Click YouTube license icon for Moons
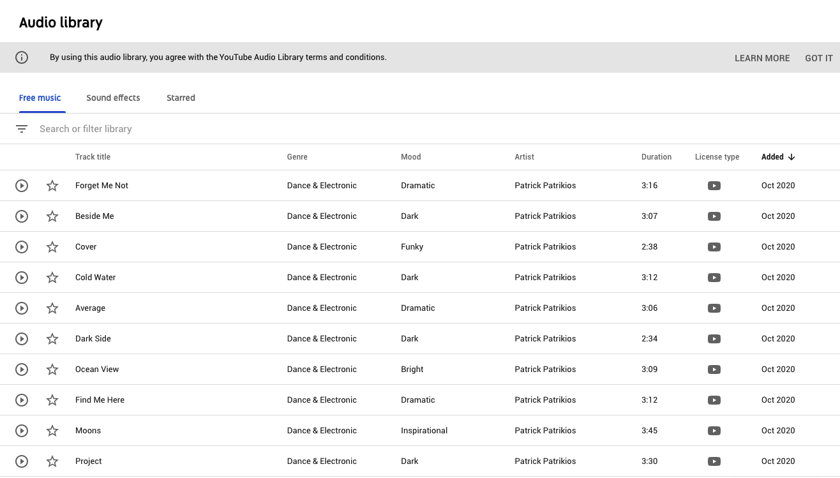The width and height of the screenshot is (840, 478). [x=714, y=431]
